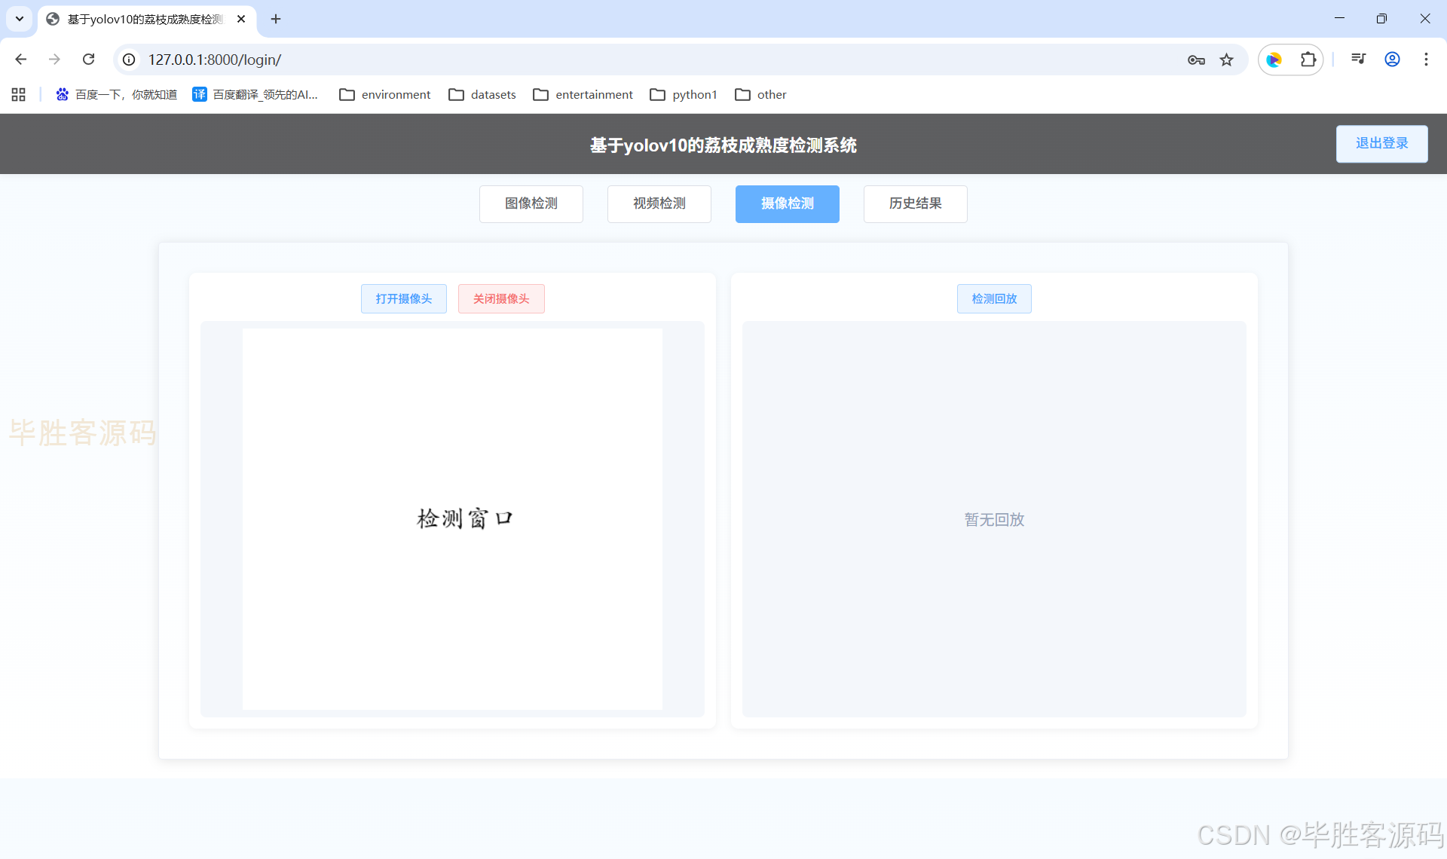Reload the current page
Viewport: 1447px width, 859px height.
pos(88,60)
